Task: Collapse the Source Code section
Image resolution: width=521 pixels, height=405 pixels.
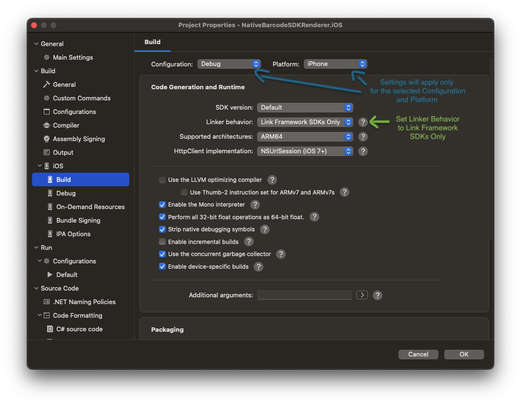Action: pos(35,288)
